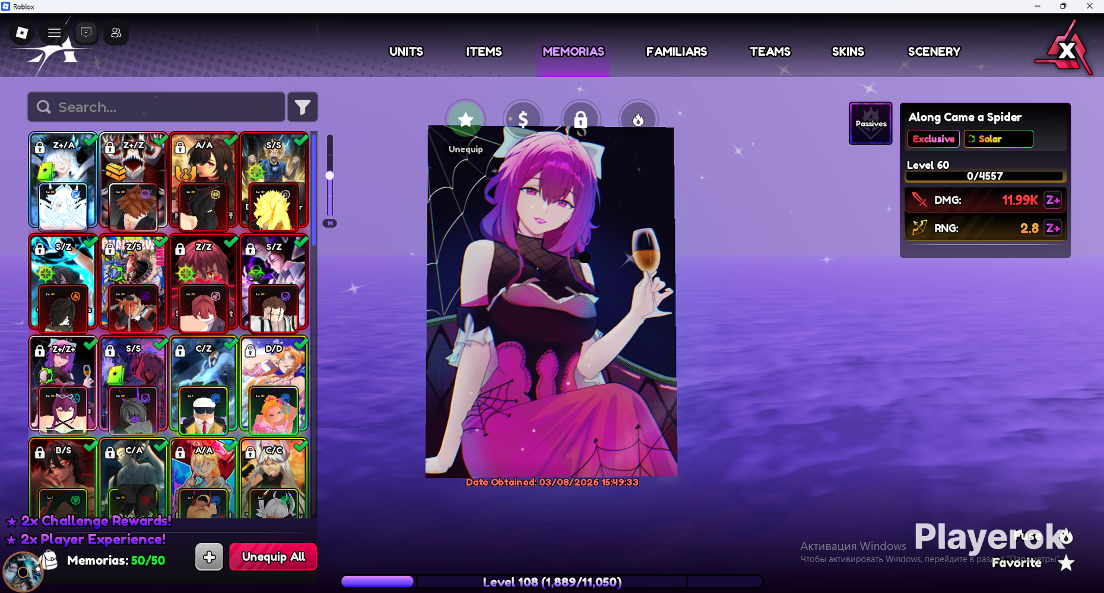Viewport: 1104px width, 593px height.
Task: Click the backpack icon beside Memorias count
Action: pyautogui.click(x=50, y=560)
